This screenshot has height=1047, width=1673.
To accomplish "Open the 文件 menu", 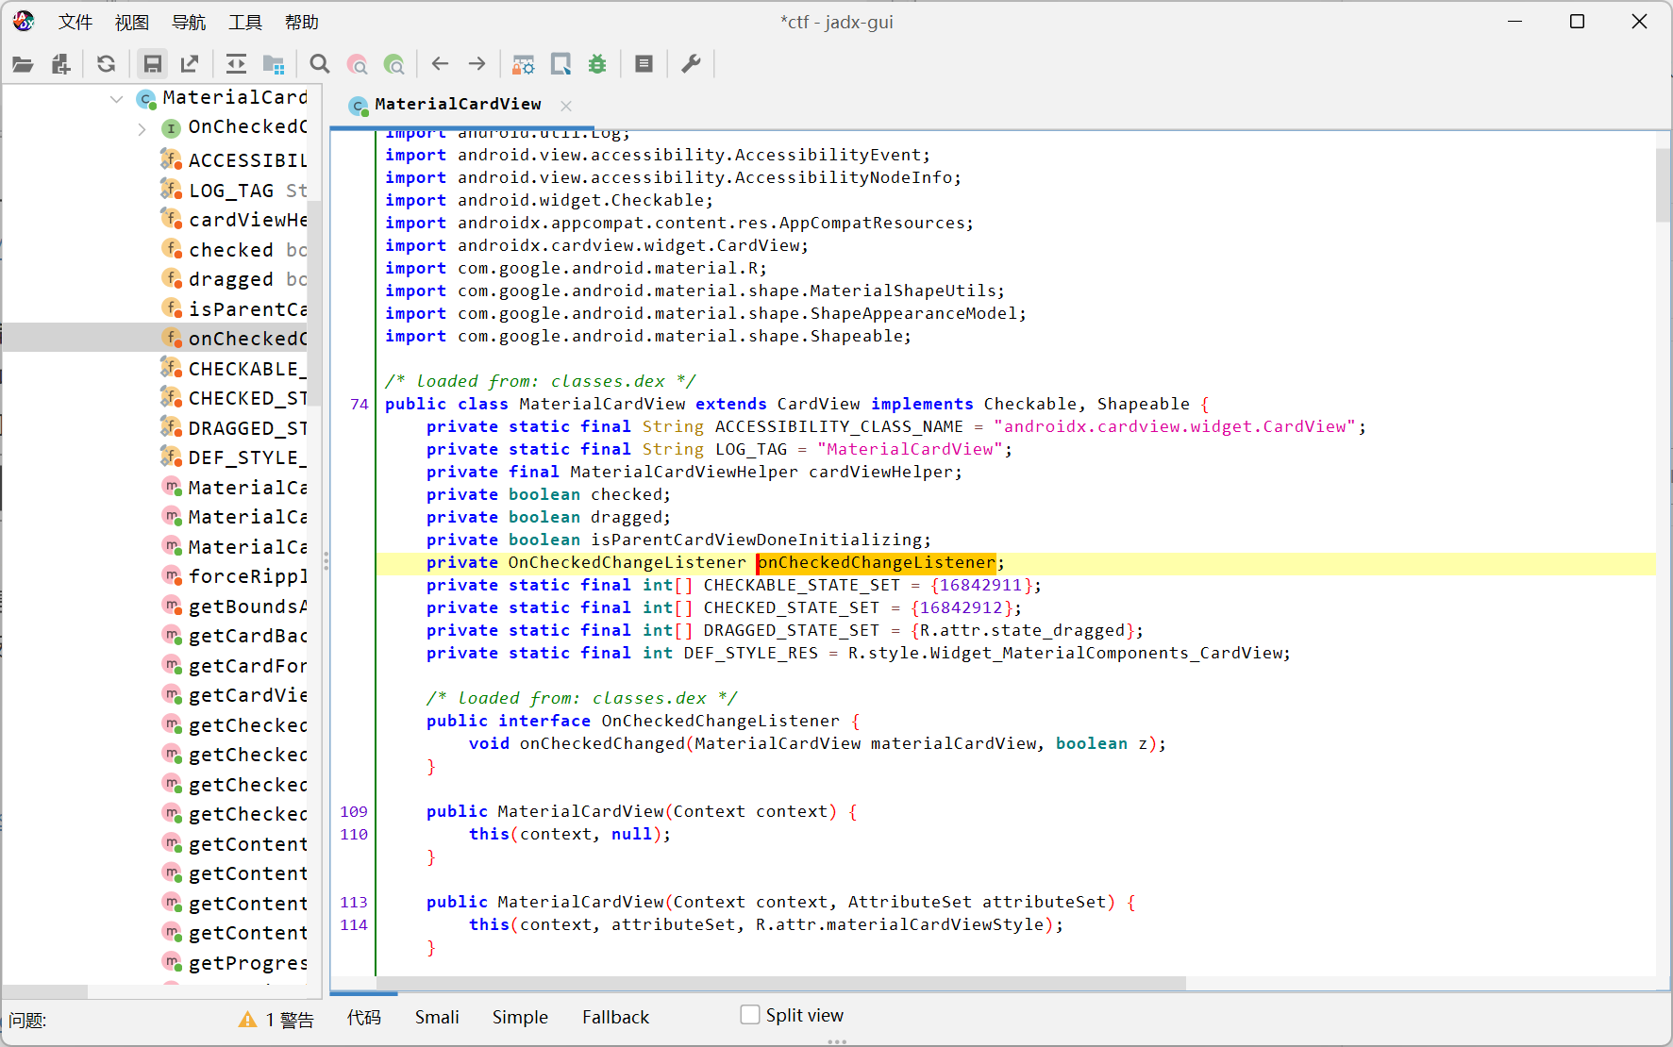I will [75, 22].
